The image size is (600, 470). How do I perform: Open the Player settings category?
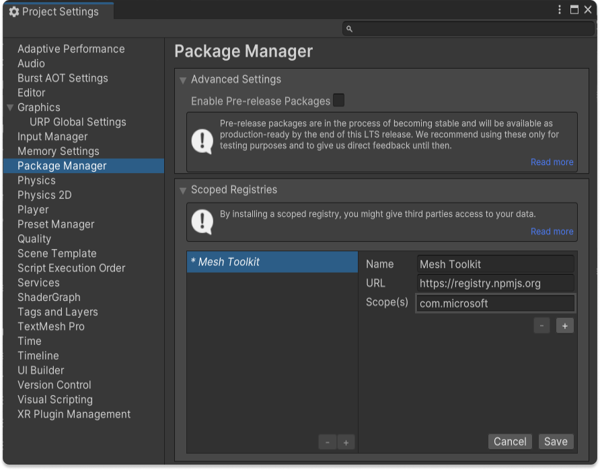[x=33, y=209]
